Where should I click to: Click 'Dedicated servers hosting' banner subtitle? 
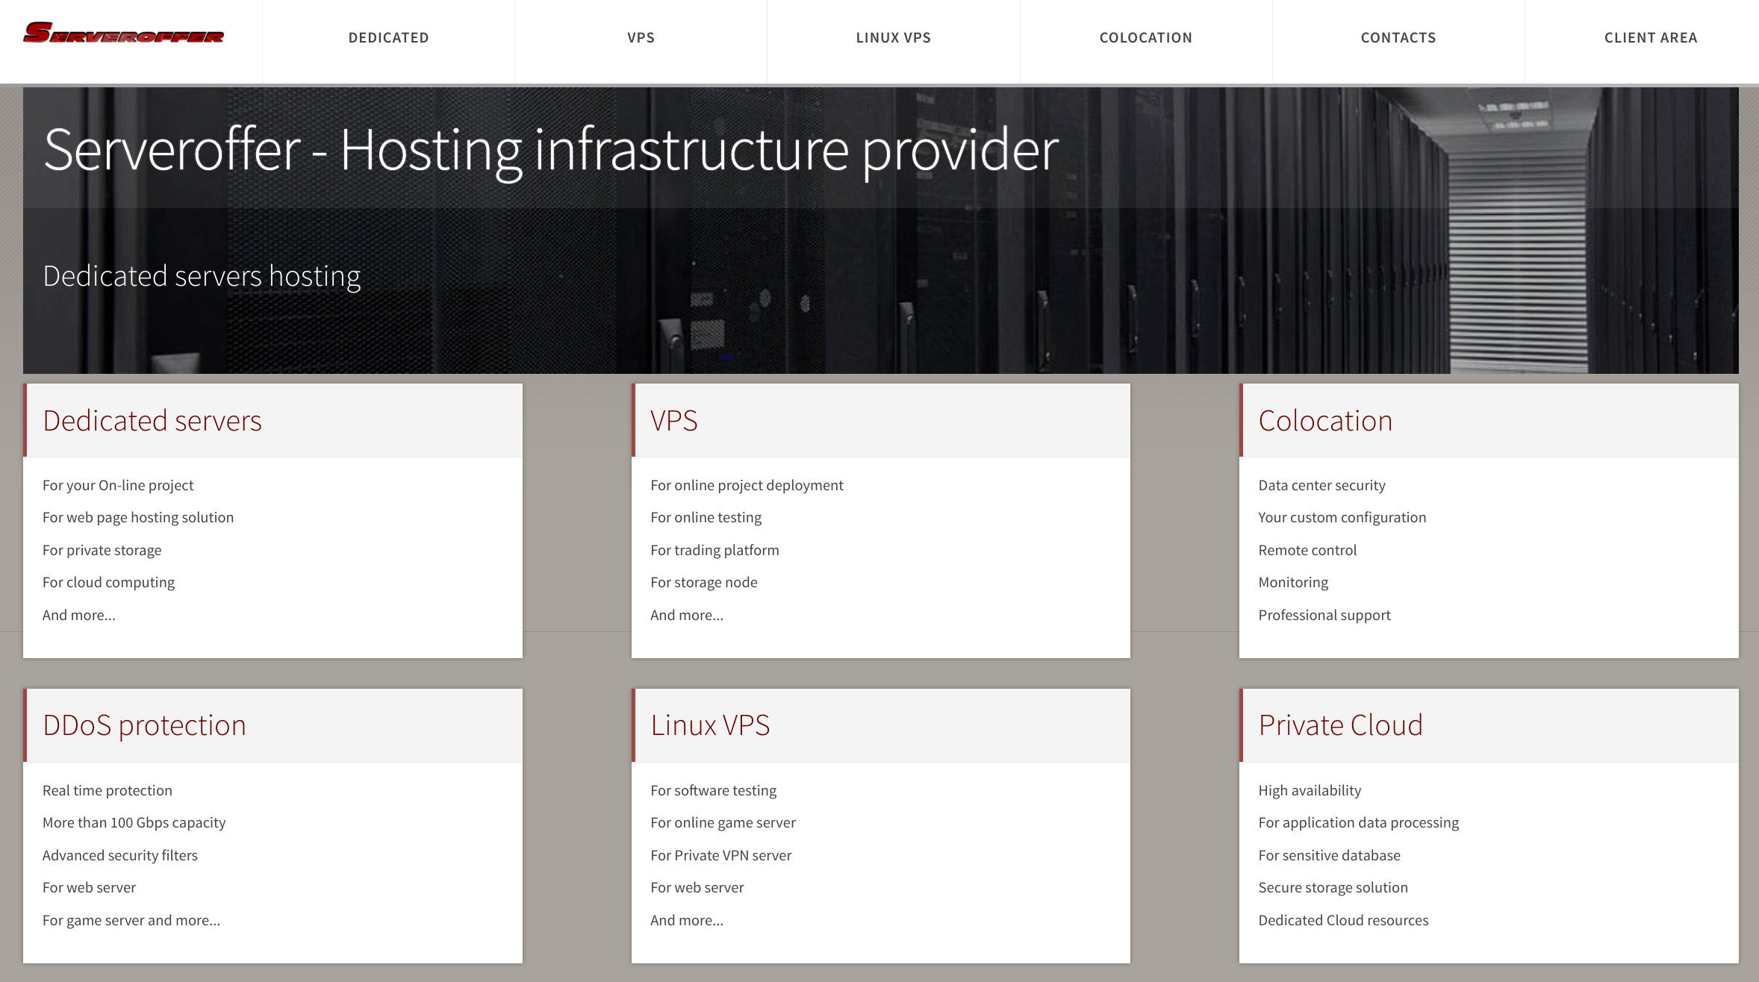(x=202, y=276)
